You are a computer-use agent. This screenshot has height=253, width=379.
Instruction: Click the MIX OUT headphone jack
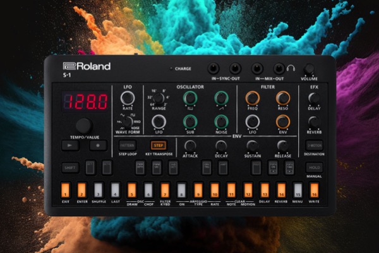[x=279, y=68]
